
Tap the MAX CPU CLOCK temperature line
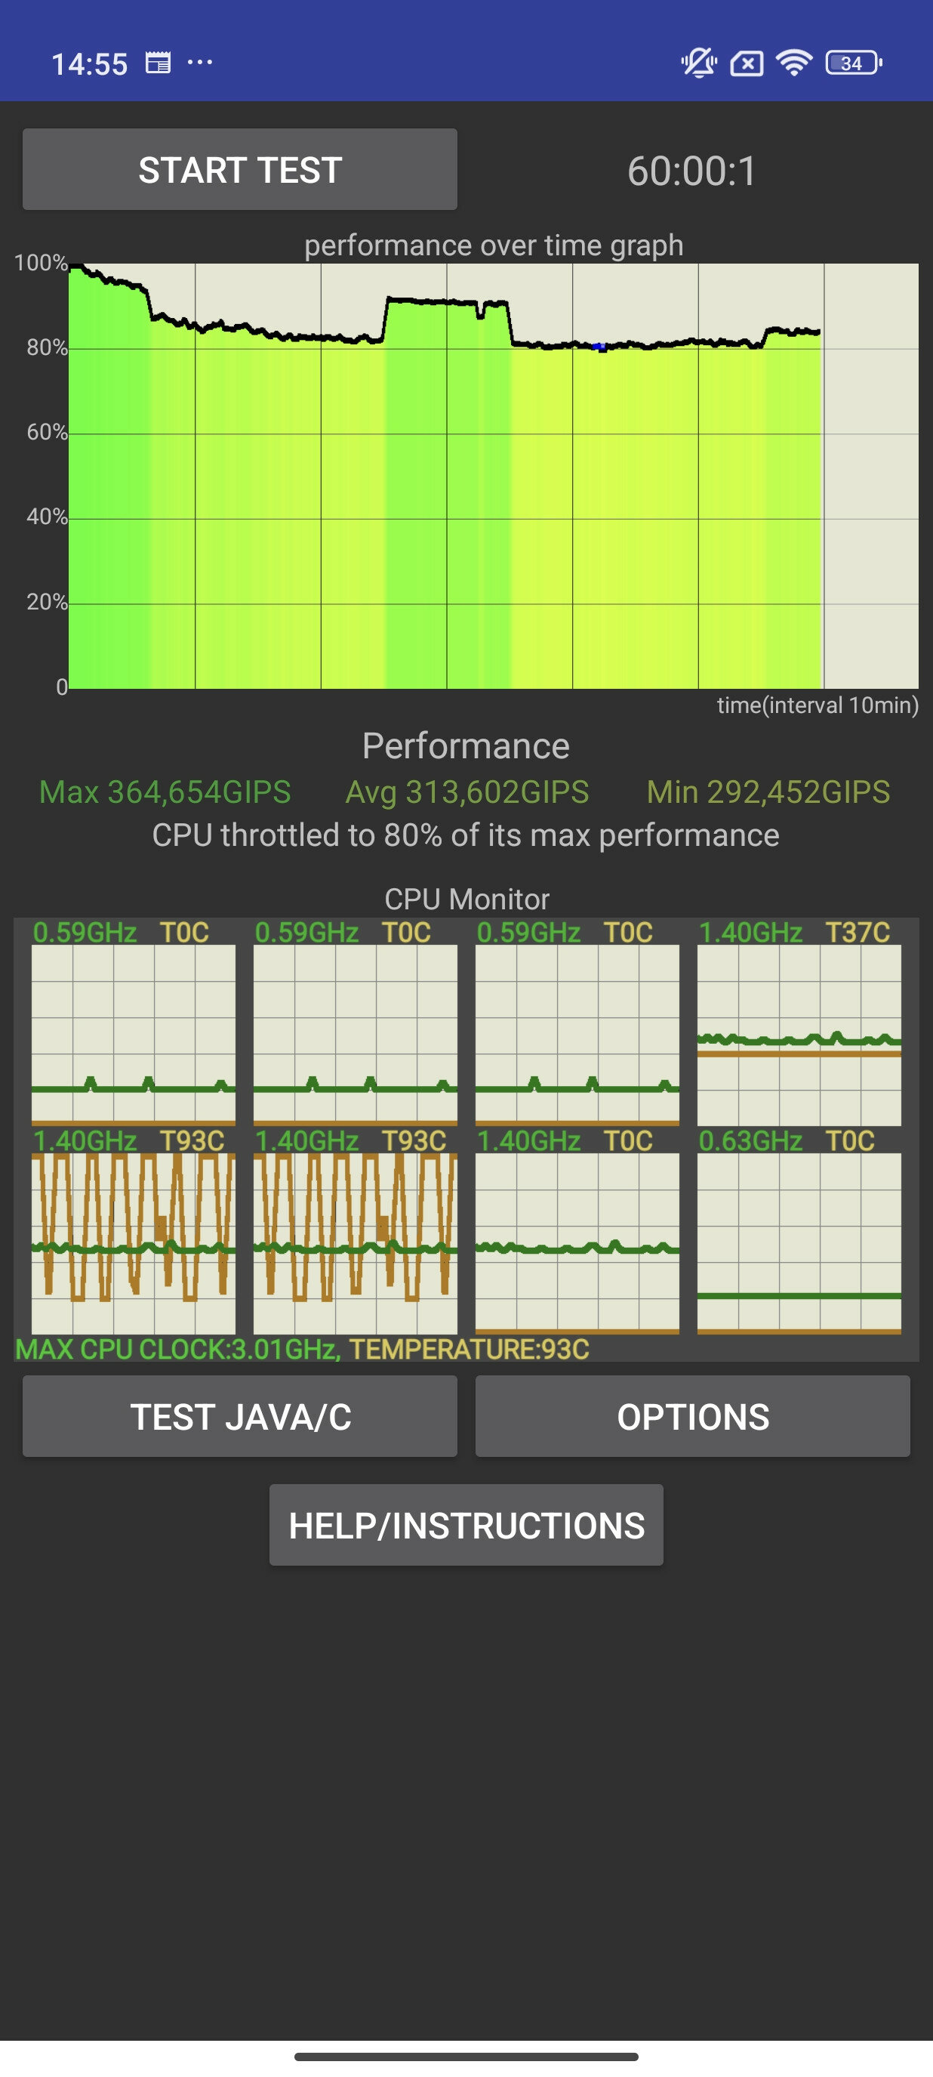pyautogui.click(x=302, y=1349)
